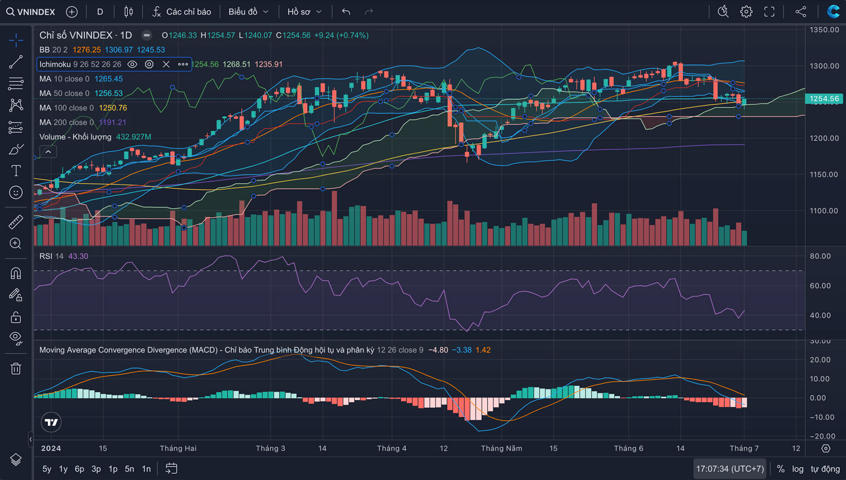Click the share chart icon
Screen dimensions: 846x480
click(x=801, y=12)
